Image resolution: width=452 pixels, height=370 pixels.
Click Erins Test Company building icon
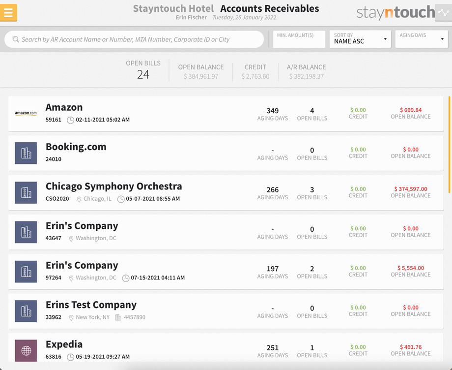click(x=26, y=311)
